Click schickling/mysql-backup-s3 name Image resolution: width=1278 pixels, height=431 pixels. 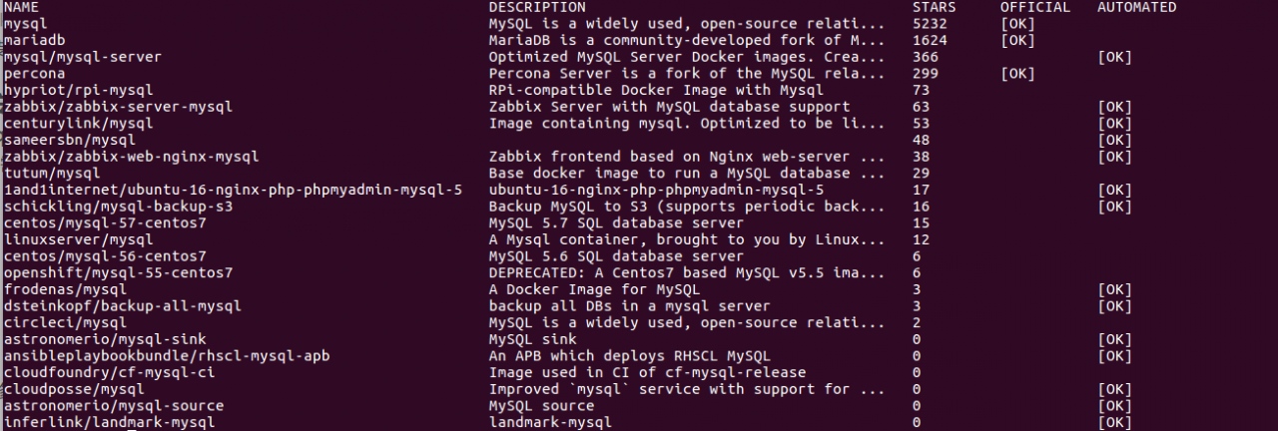click(x=118, y=207)
